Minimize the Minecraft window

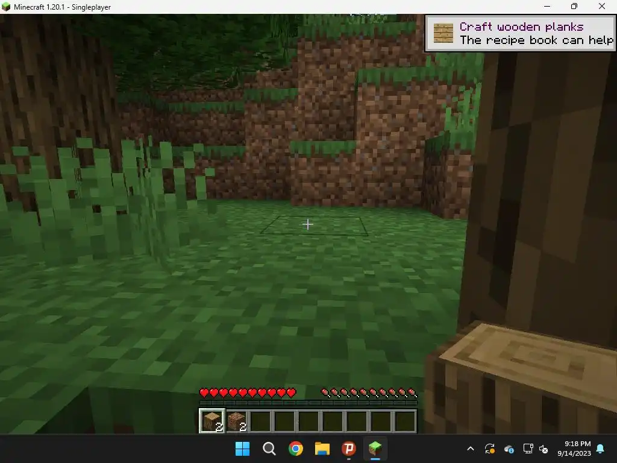pyautogui.click(x=547, y=7)
